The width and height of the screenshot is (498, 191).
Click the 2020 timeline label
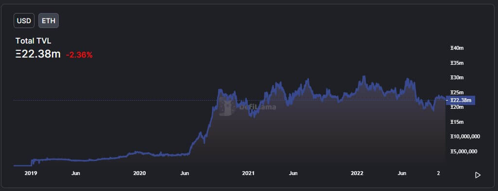click(x=139, y=173)
